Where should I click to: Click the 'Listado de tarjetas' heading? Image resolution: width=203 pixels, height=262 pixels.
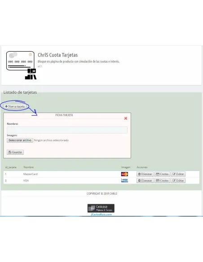[x=20, y=92]
